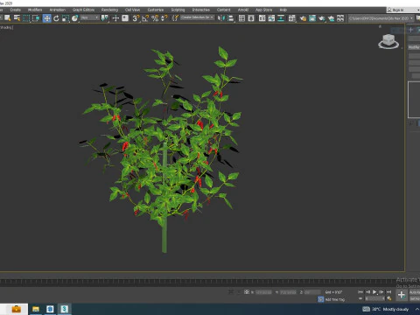Open the A360 gallery icon
The width and height of the screenshot is (420, 315).
coord(340,18)
